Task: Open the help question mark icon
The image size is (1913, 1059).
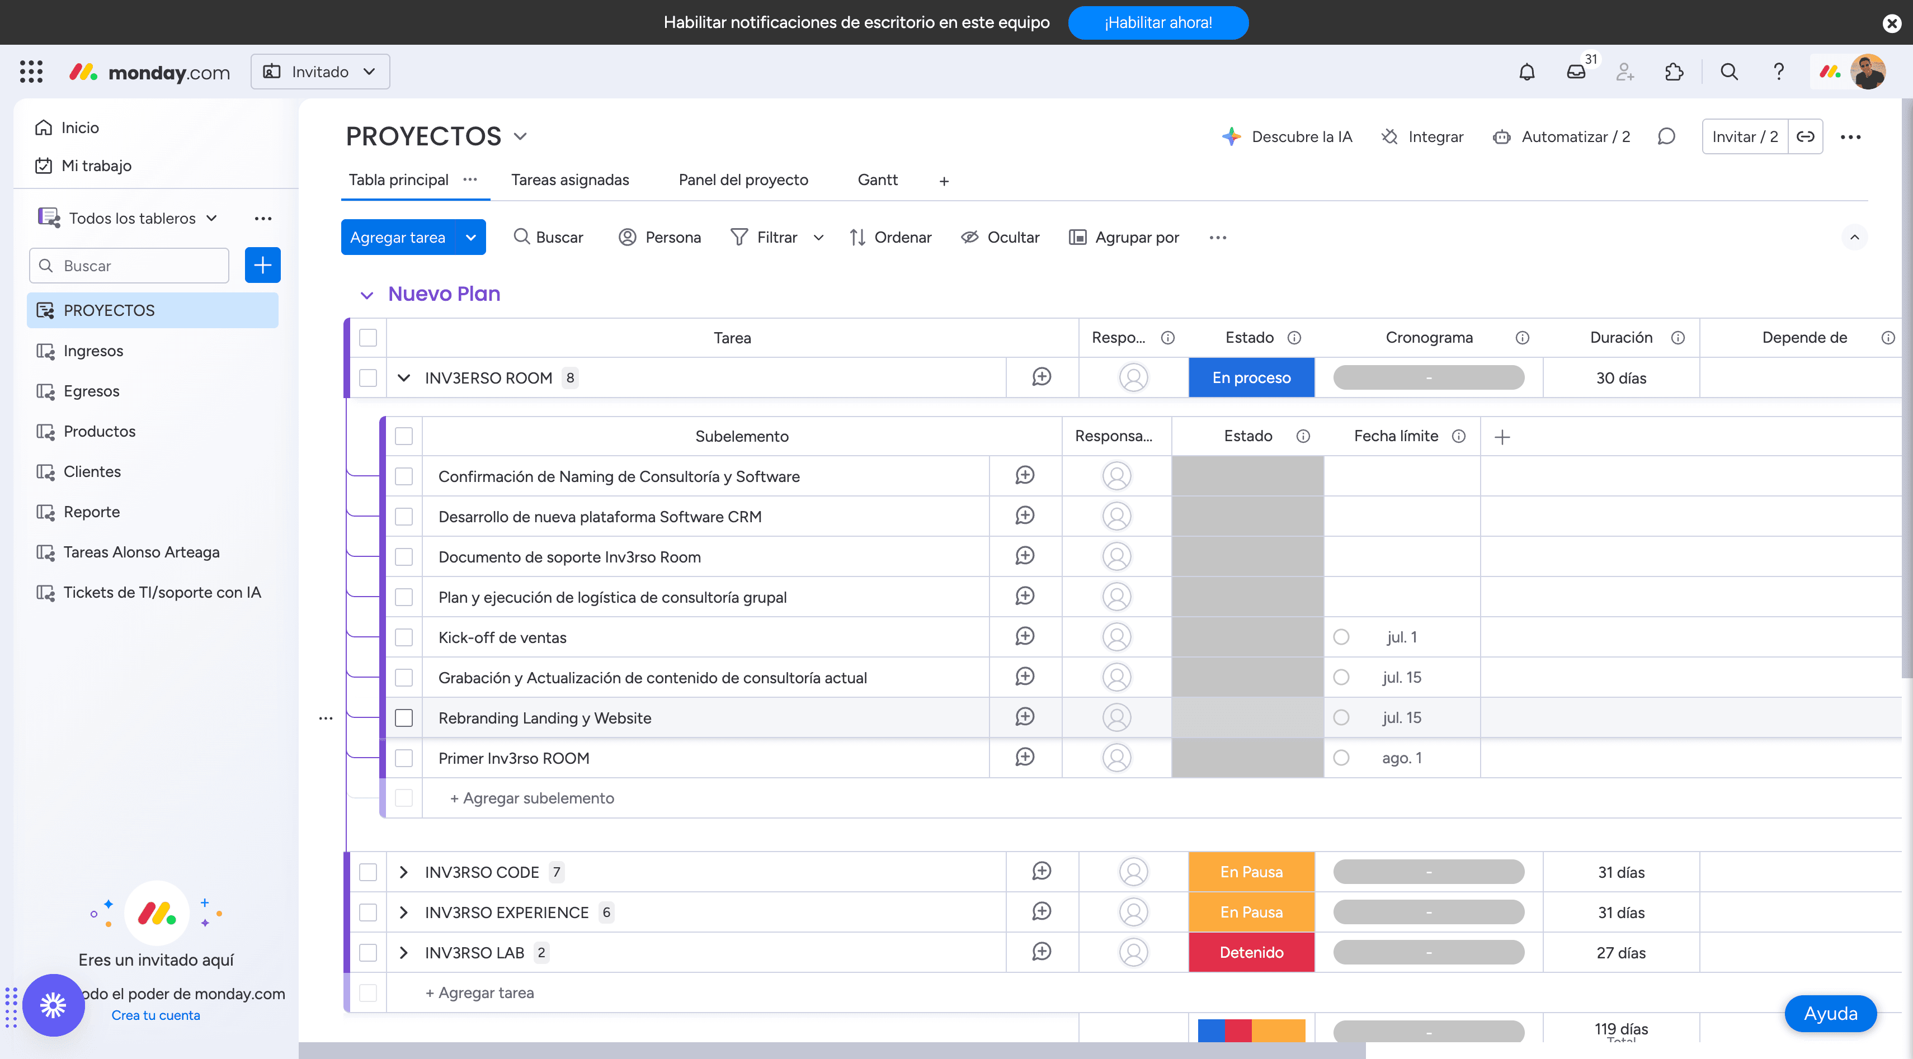Action: [1779, 72]
